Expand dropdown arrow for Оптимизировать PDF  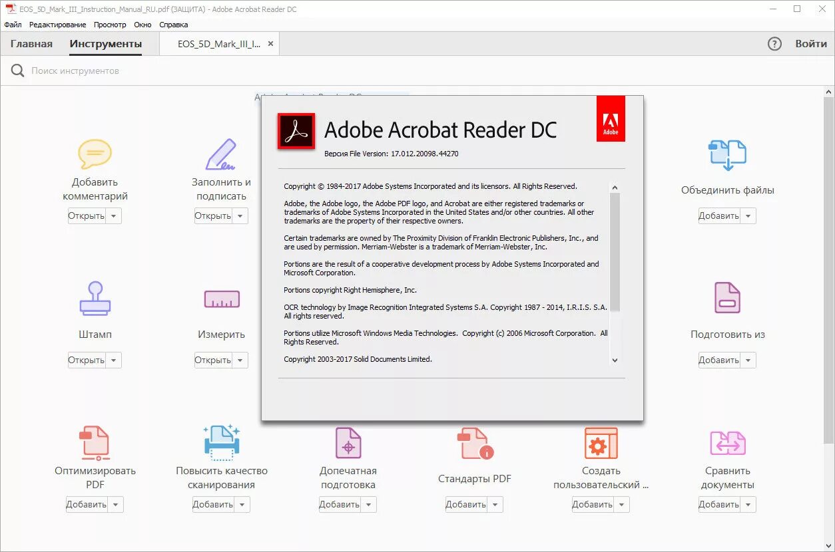click(116, 504)
